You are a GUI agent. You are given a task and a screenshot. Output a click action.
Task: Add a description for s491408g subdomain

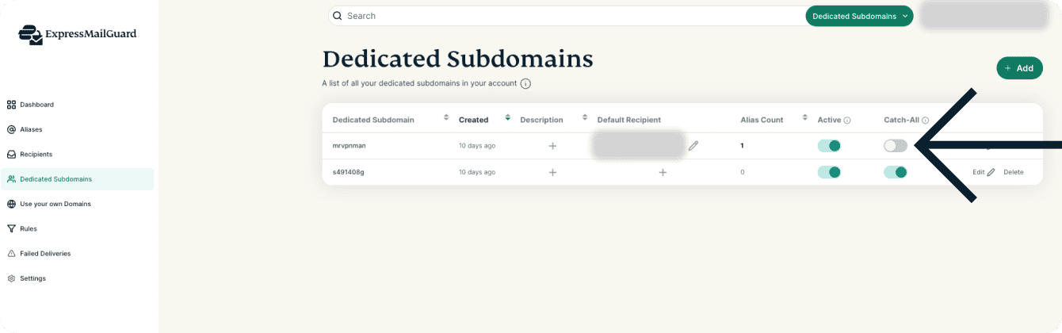click(552, 172)
